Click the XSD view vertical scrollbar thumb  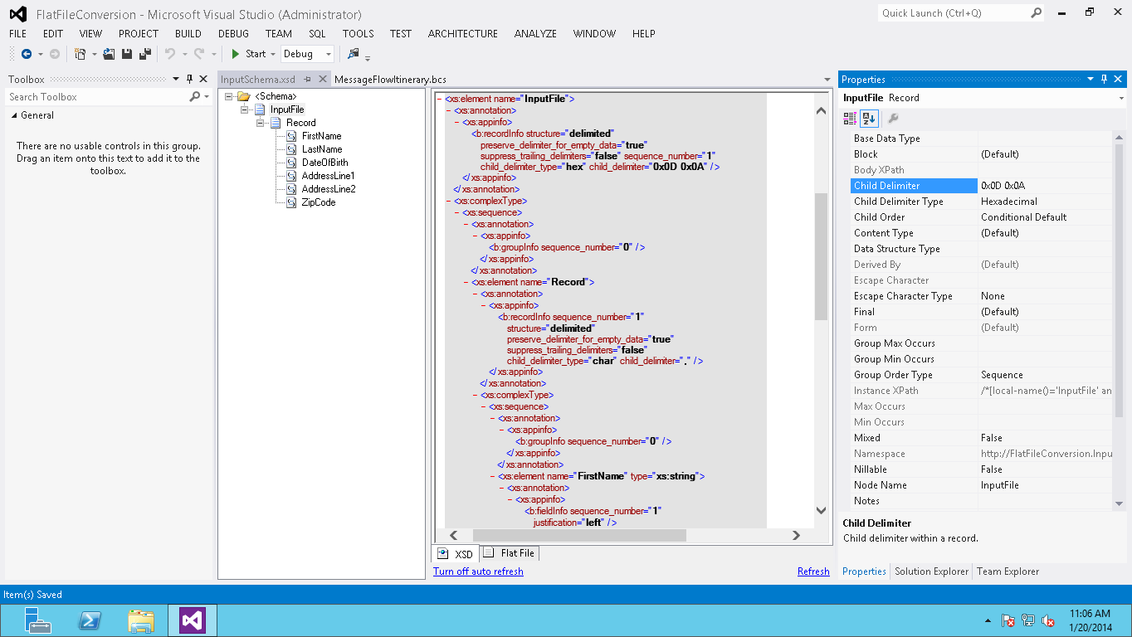[821, 256]
